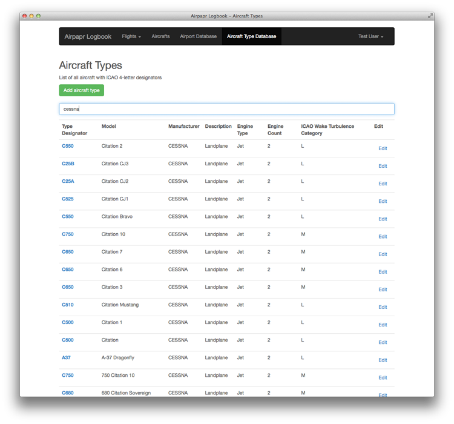
Task: Open C500 link for Citation 1
Action: (67, 323)
